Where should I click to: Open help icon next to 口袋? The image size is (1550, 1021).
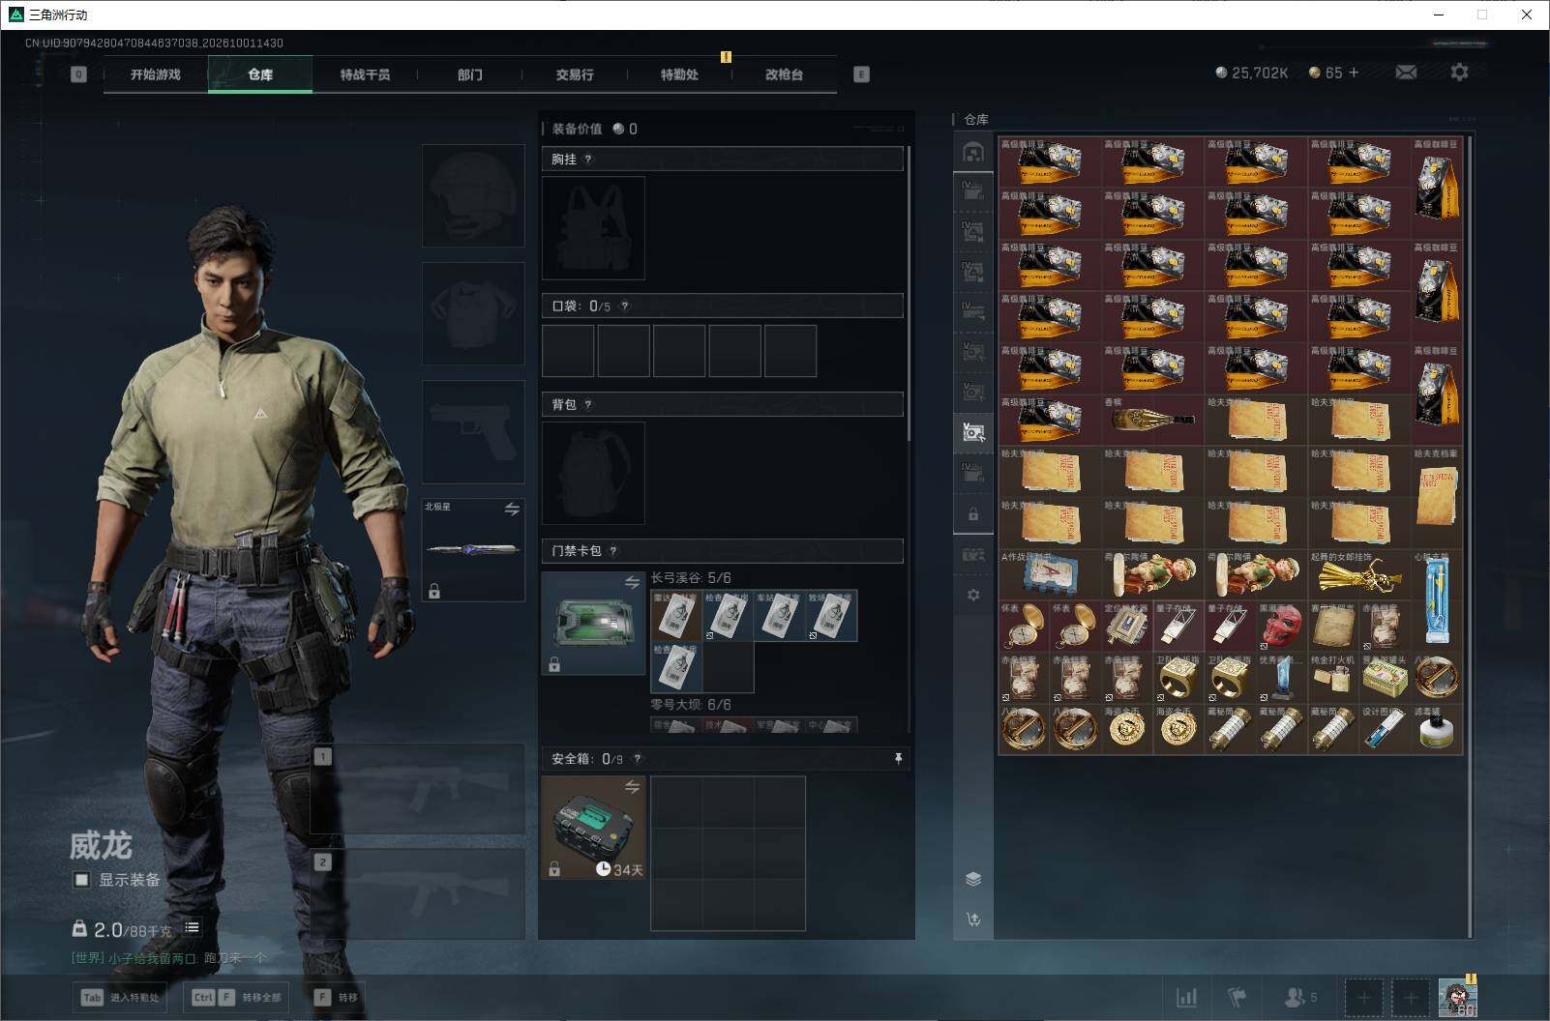tap(625, 306)
